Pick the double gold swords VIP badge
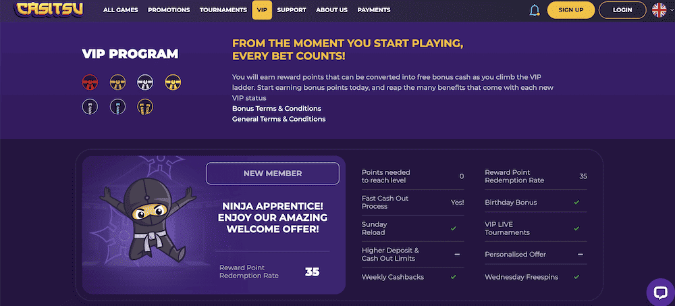675x306 pixels. tap(145, 107)
